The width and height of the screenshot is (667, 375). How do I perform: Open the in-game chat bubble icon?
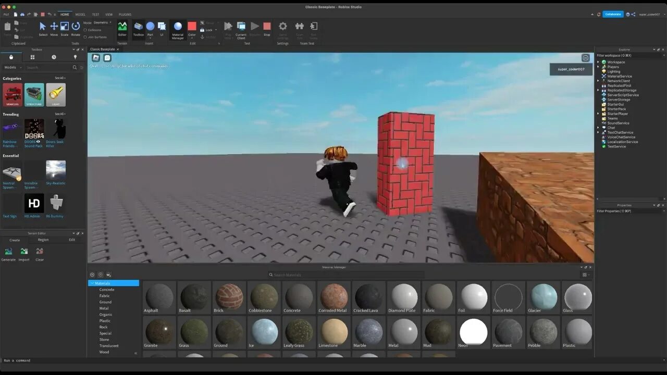tap(107, 58)
